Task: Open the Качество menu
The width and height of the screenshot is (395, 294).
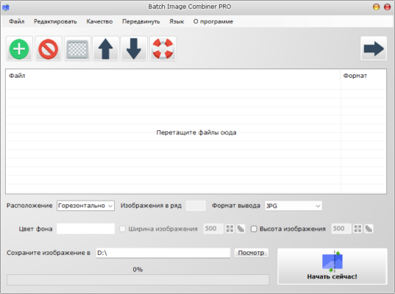Action: (99, 21)
